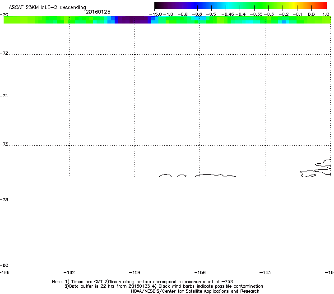Click the -156 longitude axis label
The height and width of the screenshot is (294, 334).
pos(200,272)
